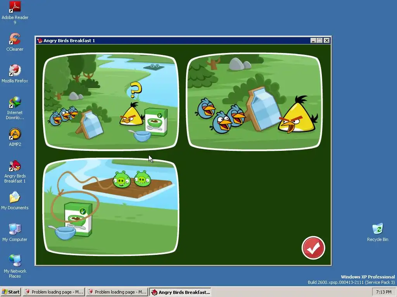
Task: Open Internet Download Manager desktop icon
Action: tap(15, 108)
